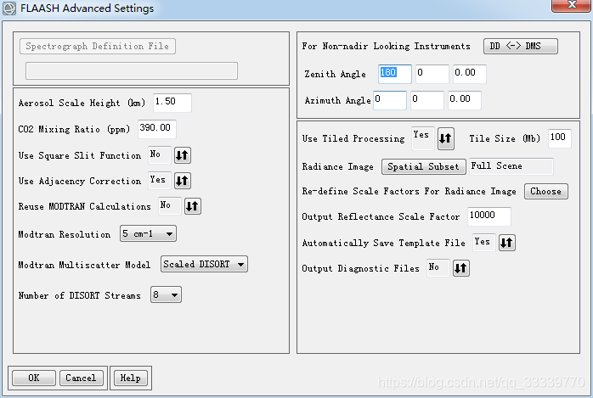Click Output Reflectance Scale Factor field
The width and height of the screenshot is (593, 398).
point(489,216)
